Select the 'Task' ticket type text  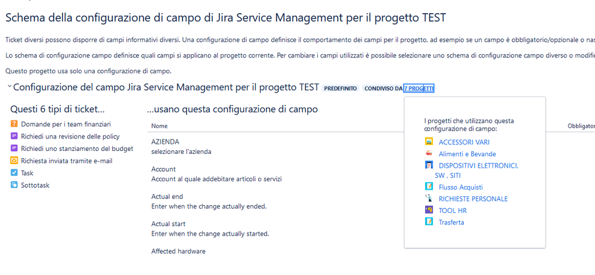tap(27, 173)
